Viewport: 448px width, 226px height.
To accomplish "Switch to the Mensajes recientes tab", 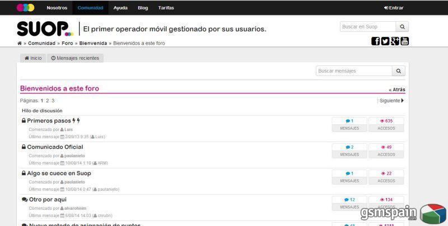I will [75, 58].
